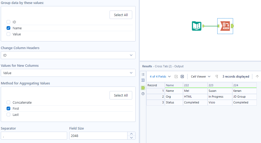Click the messages list icon in Results

click(143, 74)
